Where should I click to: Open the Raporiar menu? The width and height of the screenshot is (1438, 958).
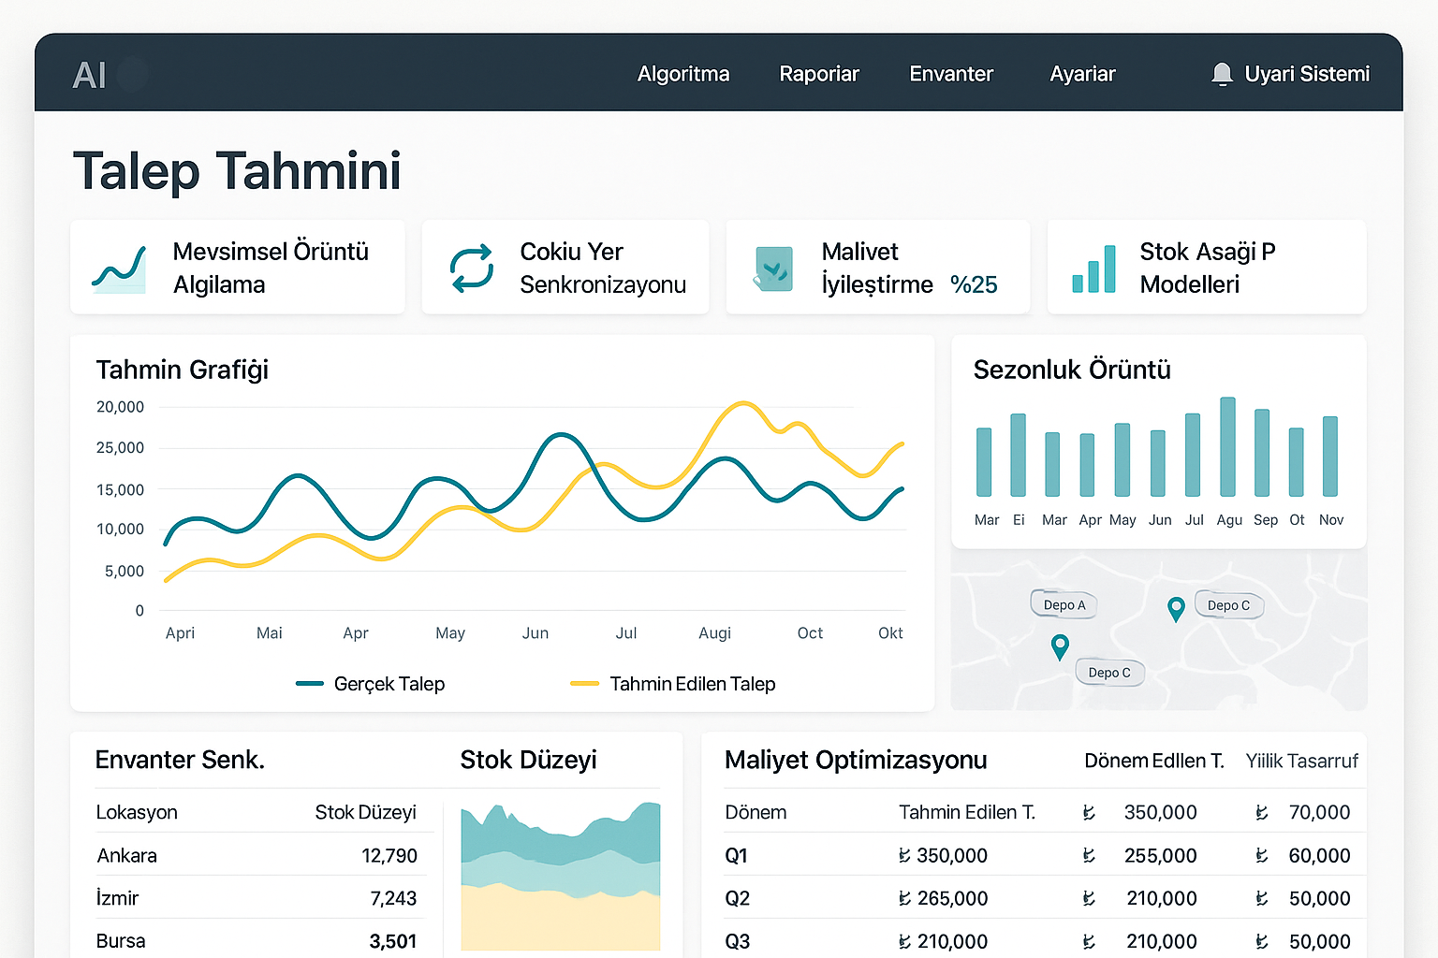coord(818,74)
